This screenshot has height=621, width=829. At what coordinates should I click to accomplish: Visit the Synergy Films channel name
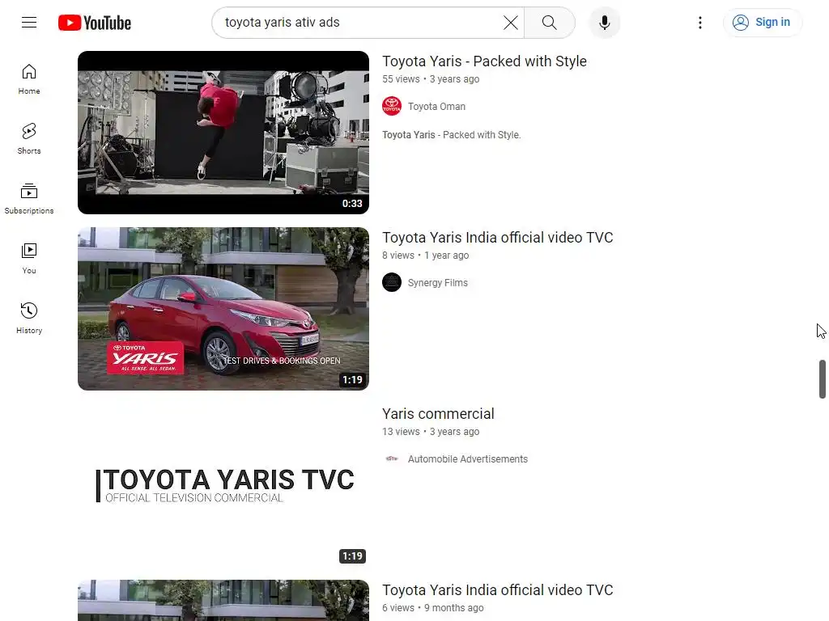point(438,283)
